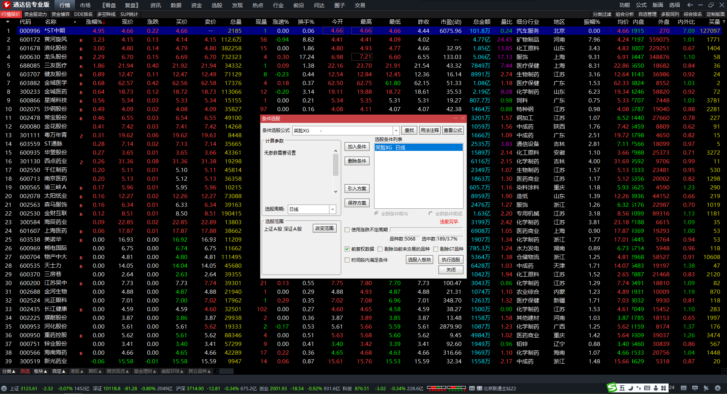Uncheck the 前复权数据 checkbox
Image resolution: width=727 pixels, height=394 pixels.
[x=347, y=249]
